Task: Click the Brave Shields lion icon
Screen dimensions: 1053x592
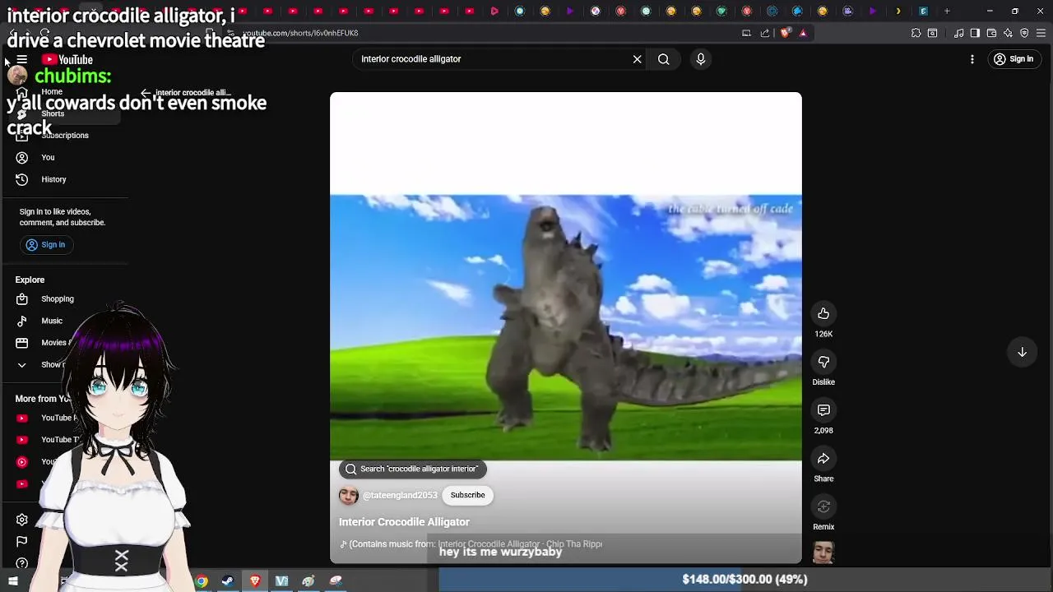Action: [785, 33]
